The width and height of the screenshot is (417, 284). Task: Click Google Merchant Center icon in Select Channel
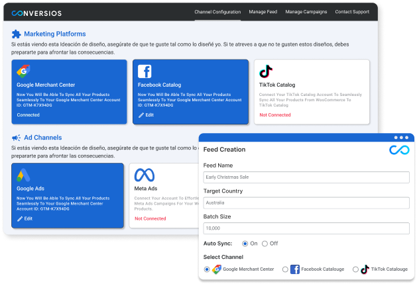(x=217, y=269)
